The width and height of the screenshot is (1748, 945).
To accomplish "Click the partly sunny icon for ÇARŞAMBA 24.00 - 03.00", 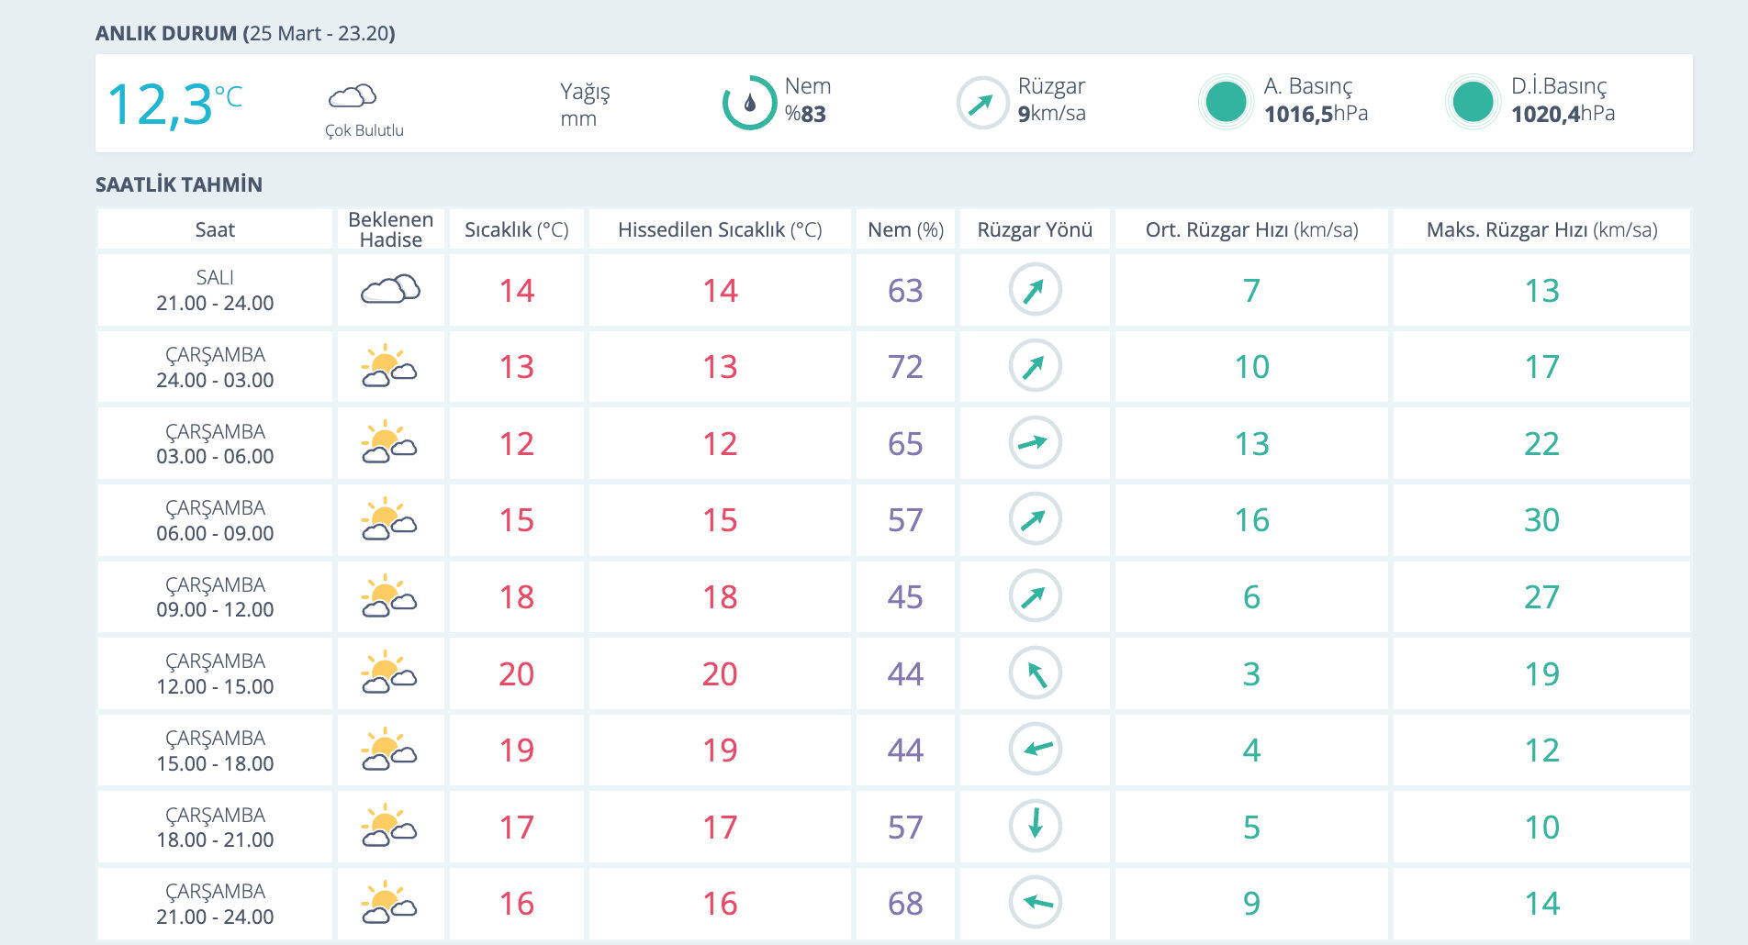I will [389, 367].
